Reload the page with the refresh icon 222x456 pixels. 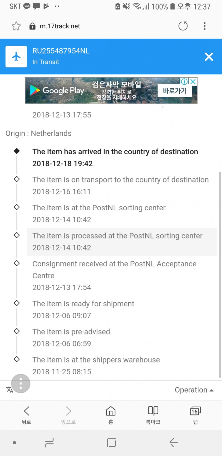(x=183, y=26)
